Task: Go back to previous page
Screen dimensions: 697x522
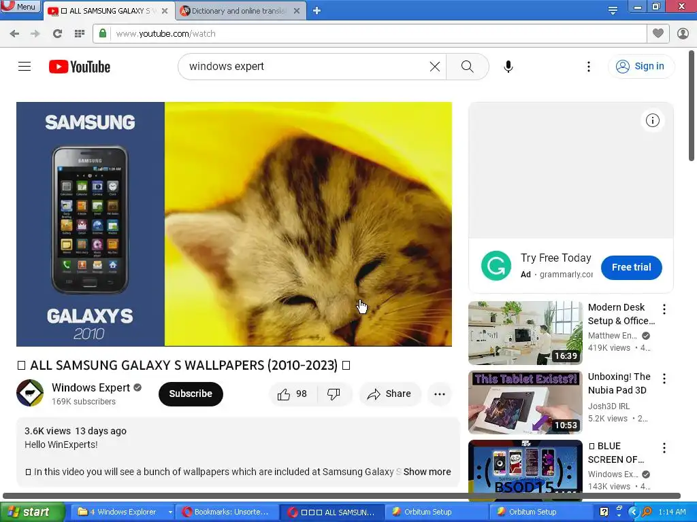Action: pyautogui.click(x=14, y=34)
